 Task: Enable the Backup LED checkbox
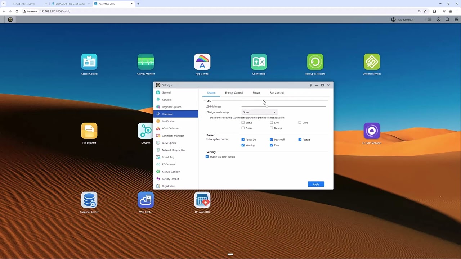pos(271,128)
